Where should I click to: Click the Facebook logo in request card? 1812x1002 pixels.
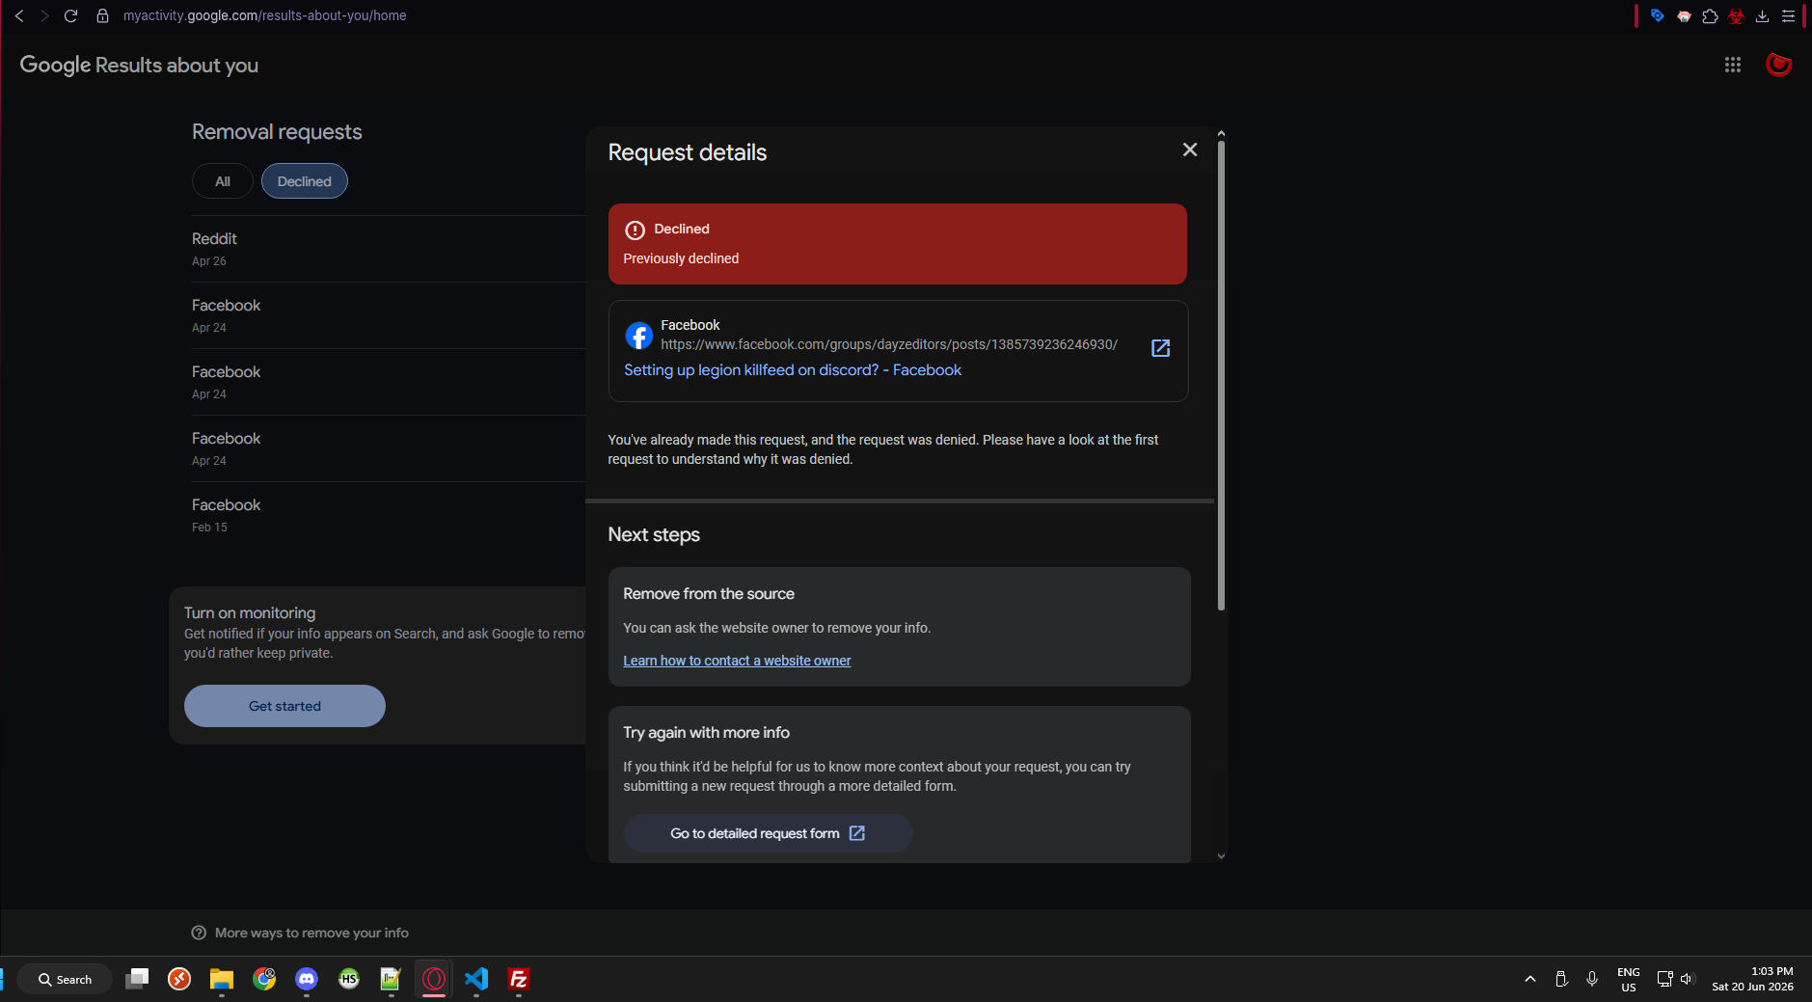click(638, 336)
